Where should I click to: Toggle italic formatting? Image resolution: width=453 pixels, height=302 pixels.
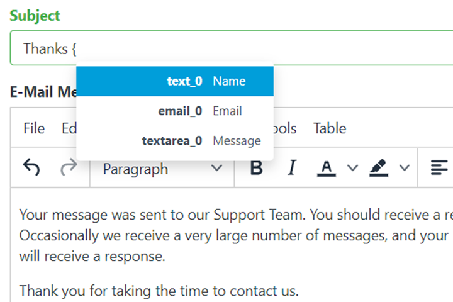click(x=291, y=168)
